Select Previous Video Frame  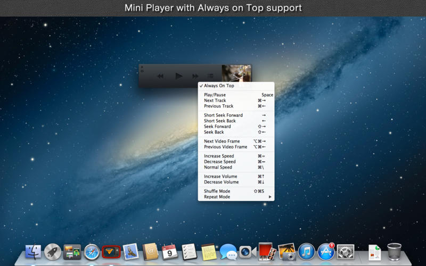(x=236, y=147)
